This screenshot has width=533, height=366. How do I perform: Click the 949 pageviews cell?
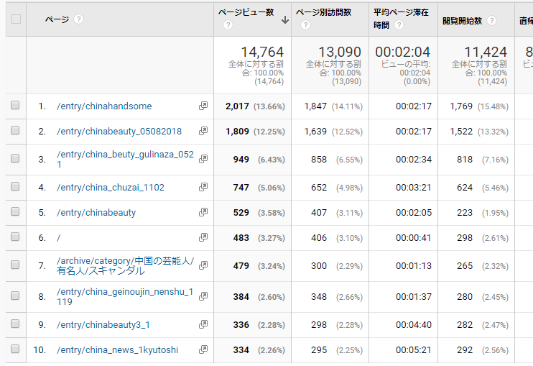tap(241, 159)
